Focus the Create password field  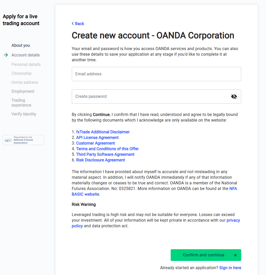156,97
